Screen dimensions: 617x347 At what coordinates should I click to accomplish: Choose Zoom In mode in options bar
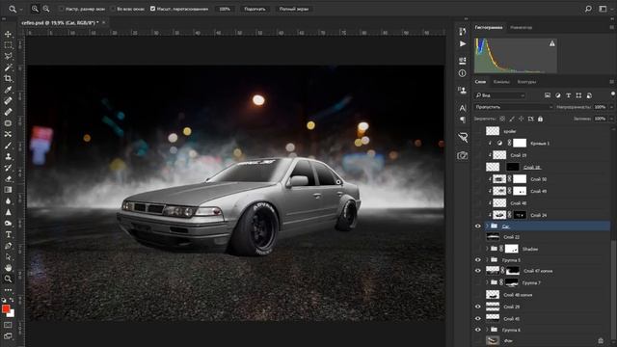point(35,9)
